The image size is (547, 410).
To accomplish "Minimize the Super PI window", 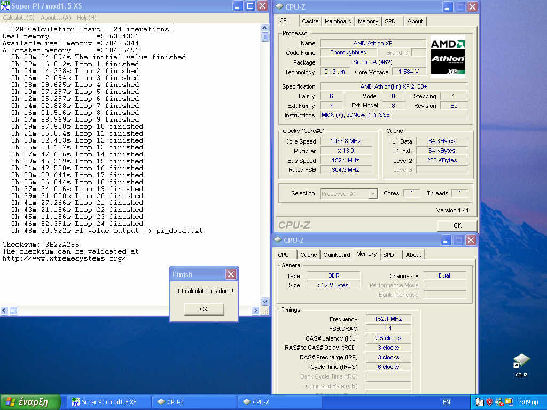I will click(x=238, y=6).
